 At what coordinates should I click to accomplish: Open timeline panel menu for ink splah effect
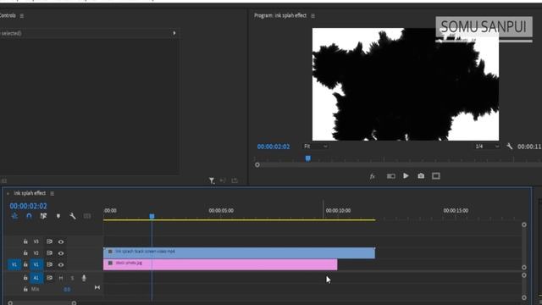pyautogui.click(x=53, y=193)
